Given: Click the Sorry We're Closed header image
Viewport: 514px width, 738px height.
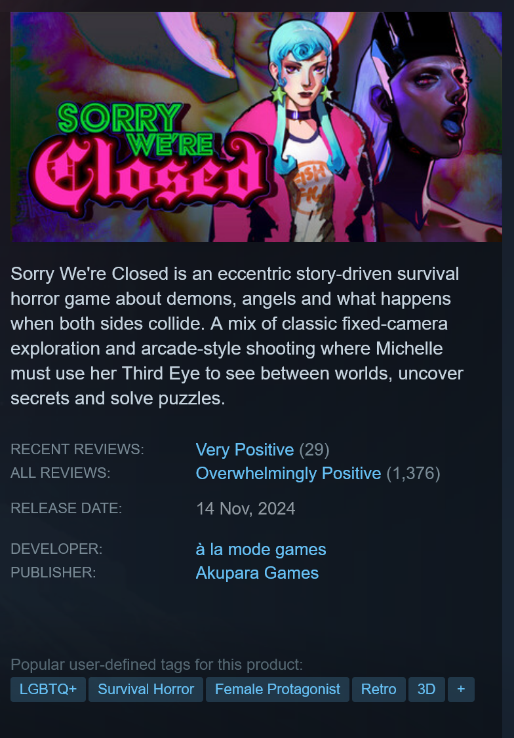Looking at the screenshot, I should (x=256, y=126).
